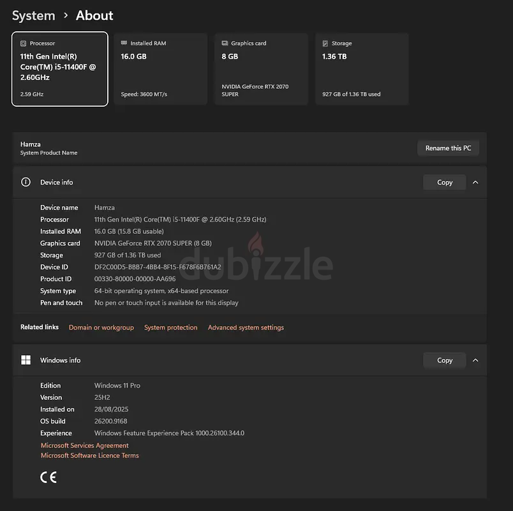Click the Related links label
The width and height of the screenshot is (513, 511).
pos(40,327)
